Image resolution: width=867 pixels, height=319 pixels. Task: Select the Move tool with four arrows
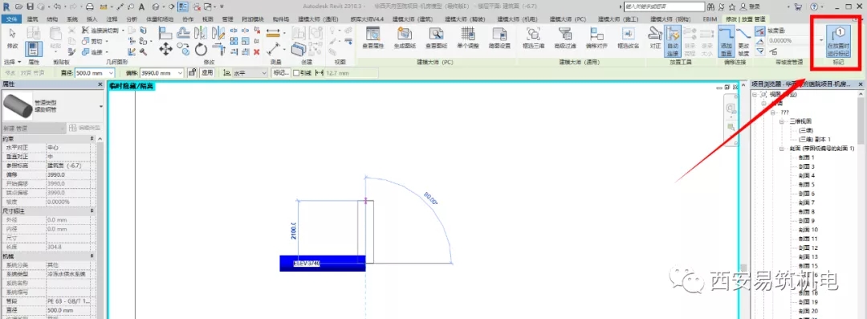(x=165, y=49)
